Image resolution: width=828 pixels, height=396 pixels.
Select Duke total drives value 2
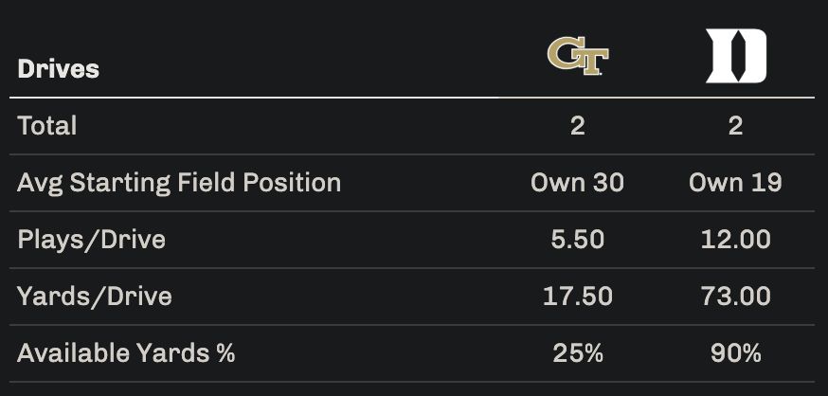[735, 126]
